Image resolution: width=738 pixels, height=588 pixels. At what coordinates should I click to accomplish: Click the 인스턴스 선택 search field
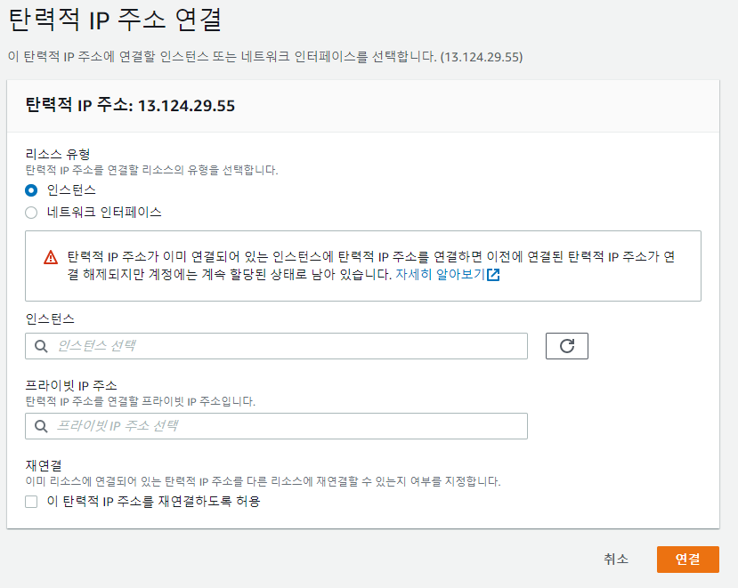[x=276, y=346]
